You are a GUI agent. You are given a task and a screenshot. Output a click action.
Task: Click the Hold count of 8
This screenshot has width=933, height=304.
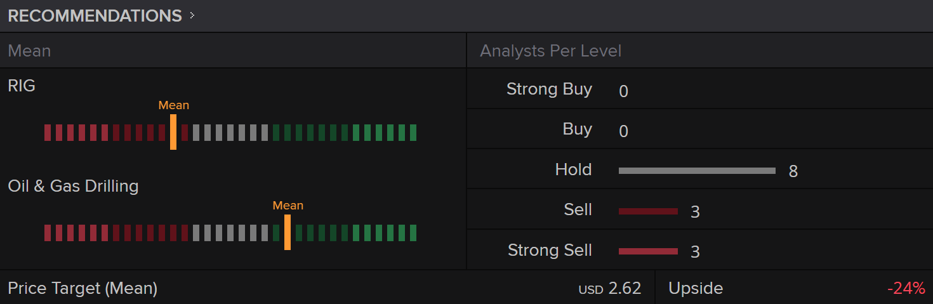793,171
